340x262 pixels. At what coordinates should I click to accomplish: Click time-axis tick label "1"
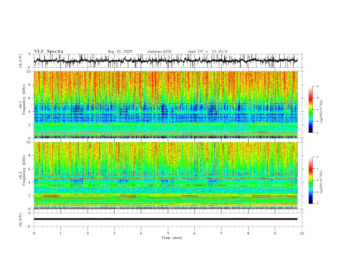point(61,233)
